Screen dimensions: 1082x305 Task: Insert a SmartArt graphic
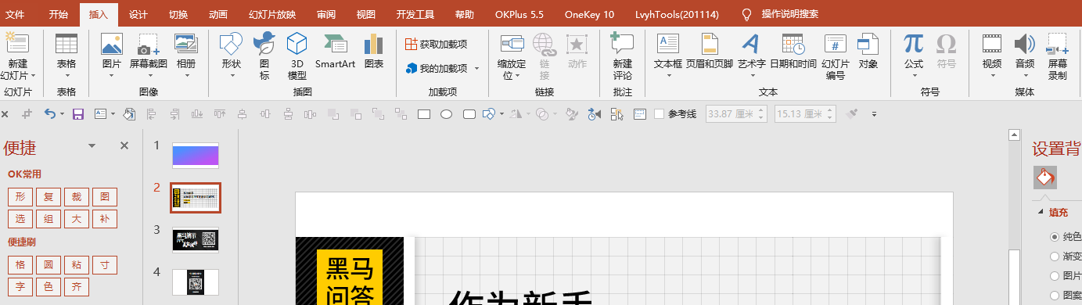coord(335,51)
